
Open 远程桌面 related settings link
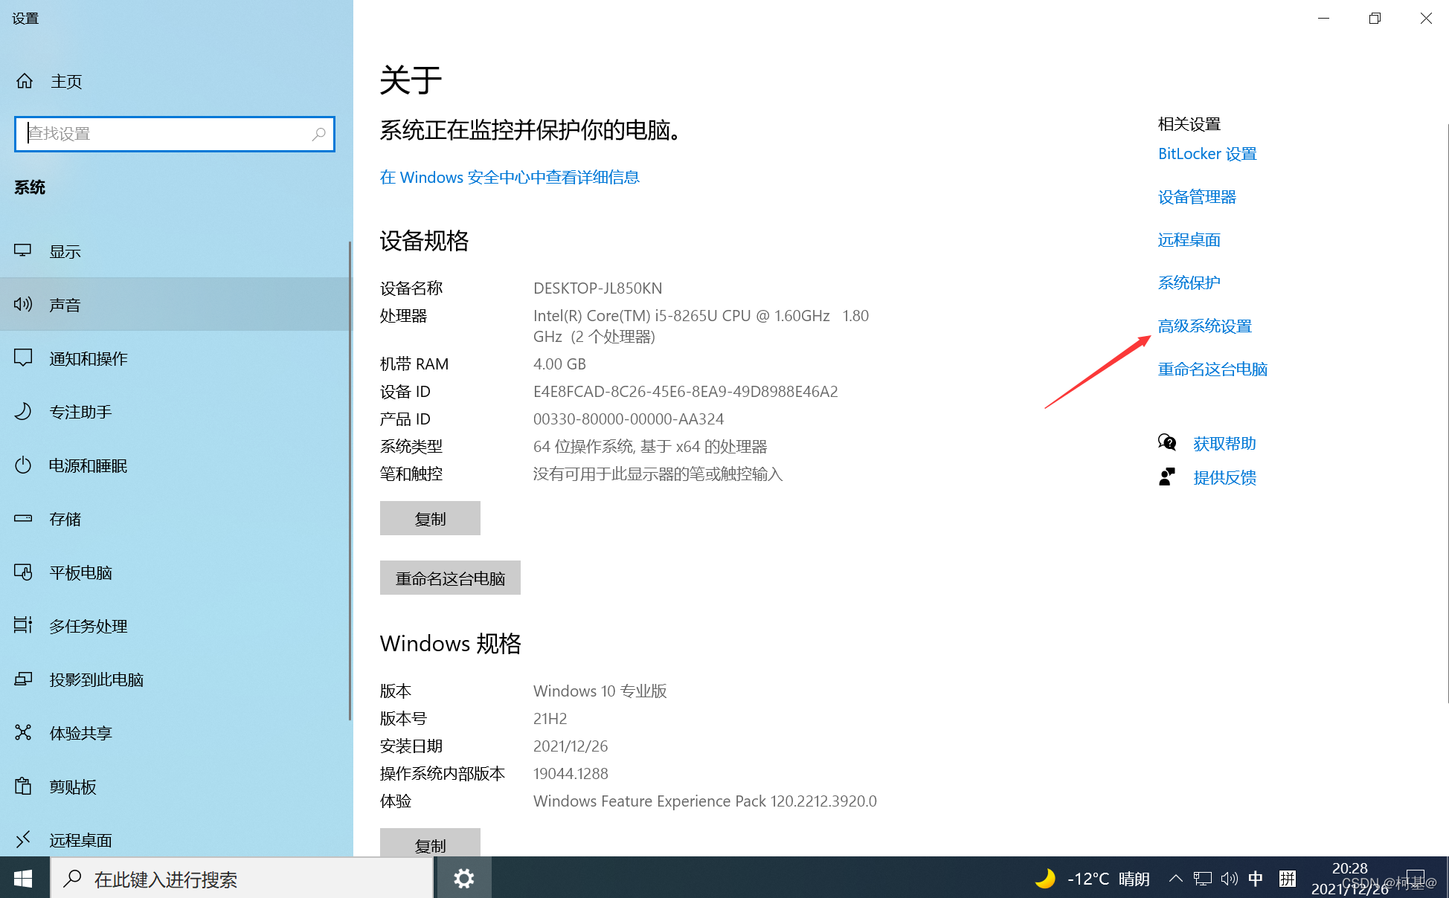(1189, 240)
